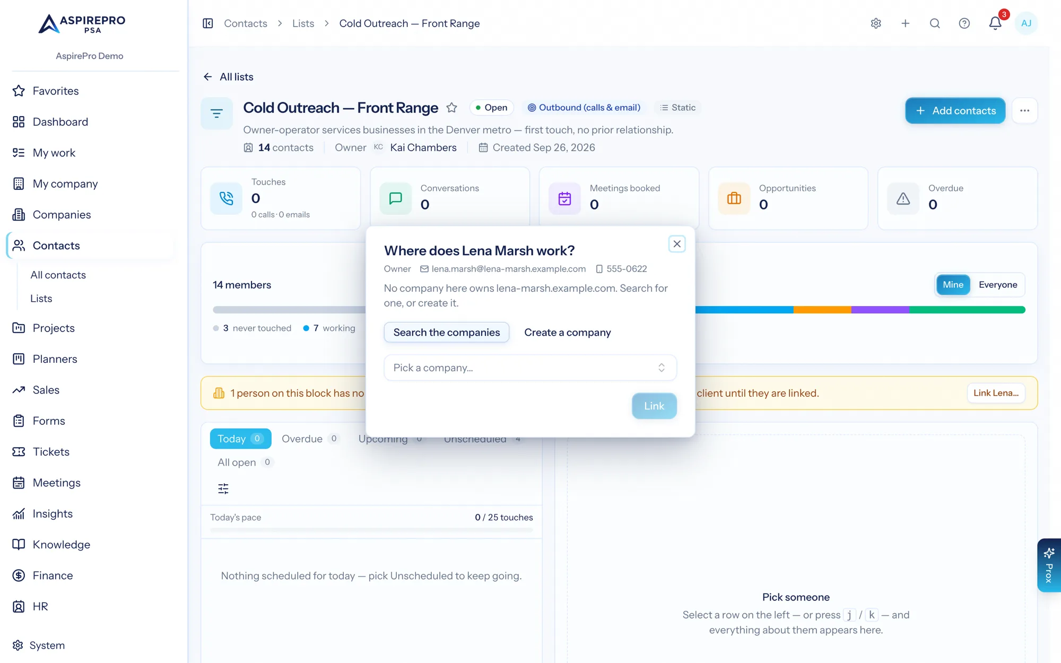Click the Touches phone icon
Screen dimensions: 1061x663
226,198
